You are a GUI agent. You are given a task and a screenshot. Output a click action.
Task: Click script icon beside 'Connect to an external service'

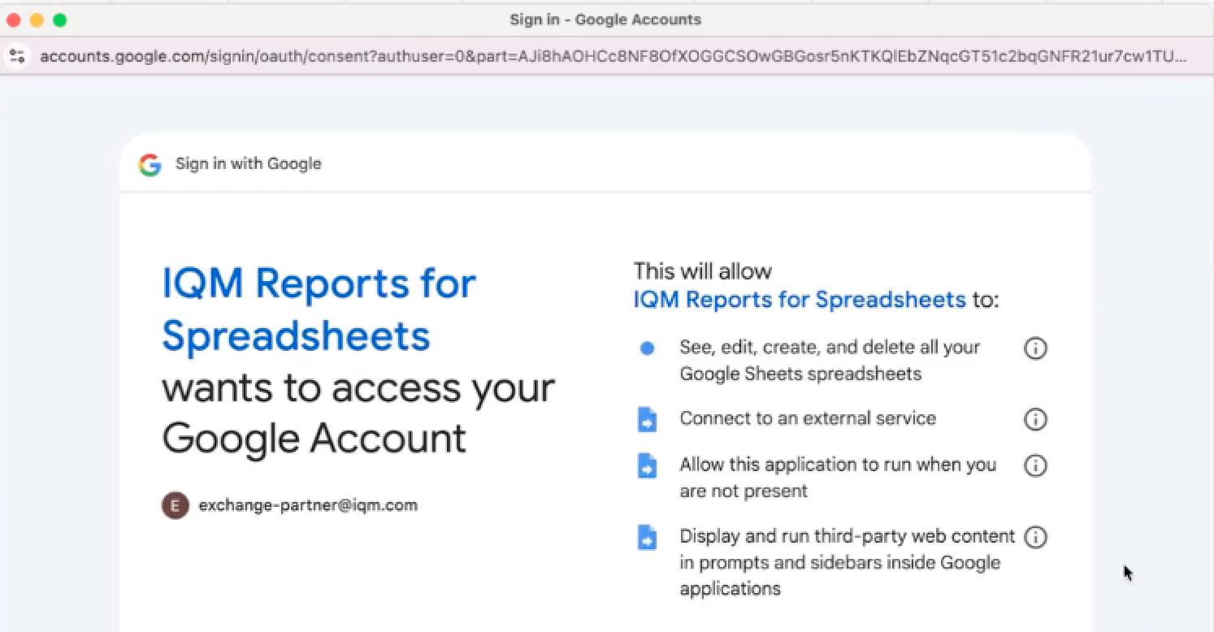pos(647,420)
